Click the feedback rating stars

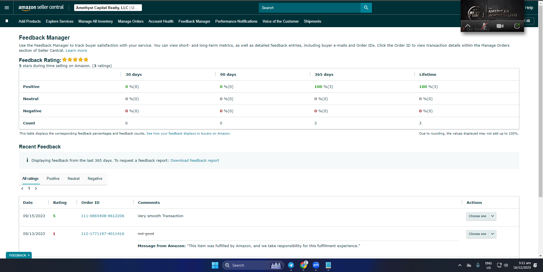(x=75, y=60)
